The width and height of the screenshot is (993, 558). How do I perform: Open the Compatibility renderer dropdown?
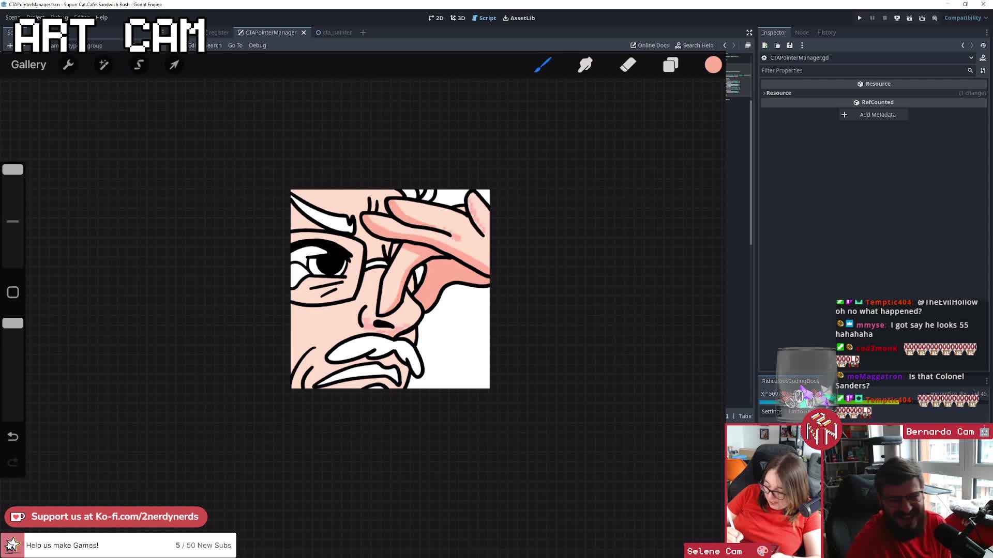(x=966, y=18)
